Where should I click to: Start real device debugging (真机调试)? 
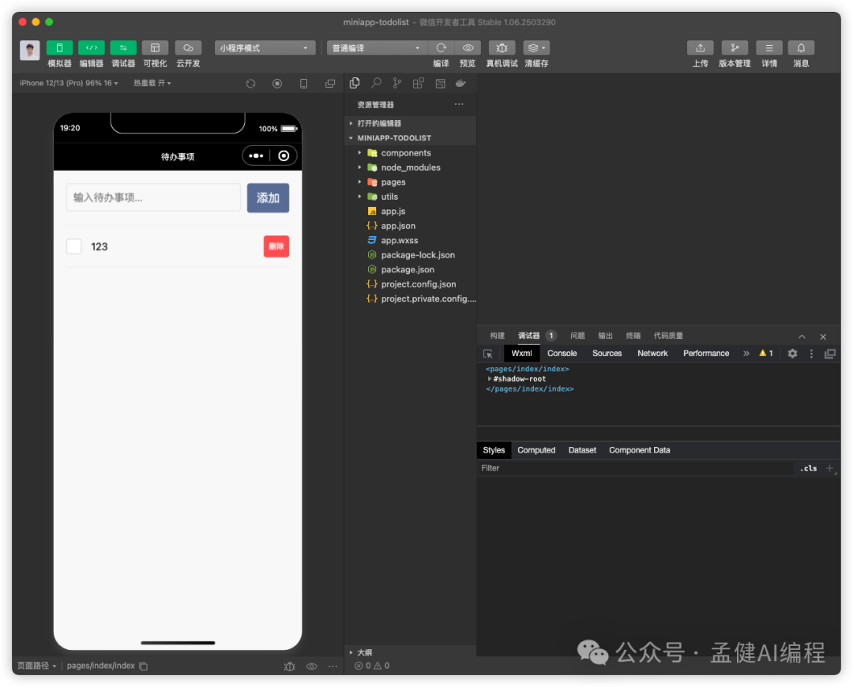[502, 48]
